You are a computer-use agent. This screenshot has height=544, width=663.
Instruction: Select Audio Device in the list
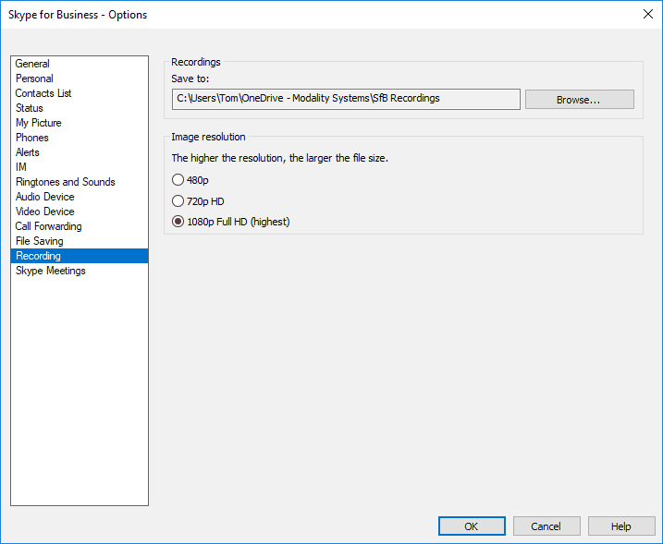coord(44,197)
